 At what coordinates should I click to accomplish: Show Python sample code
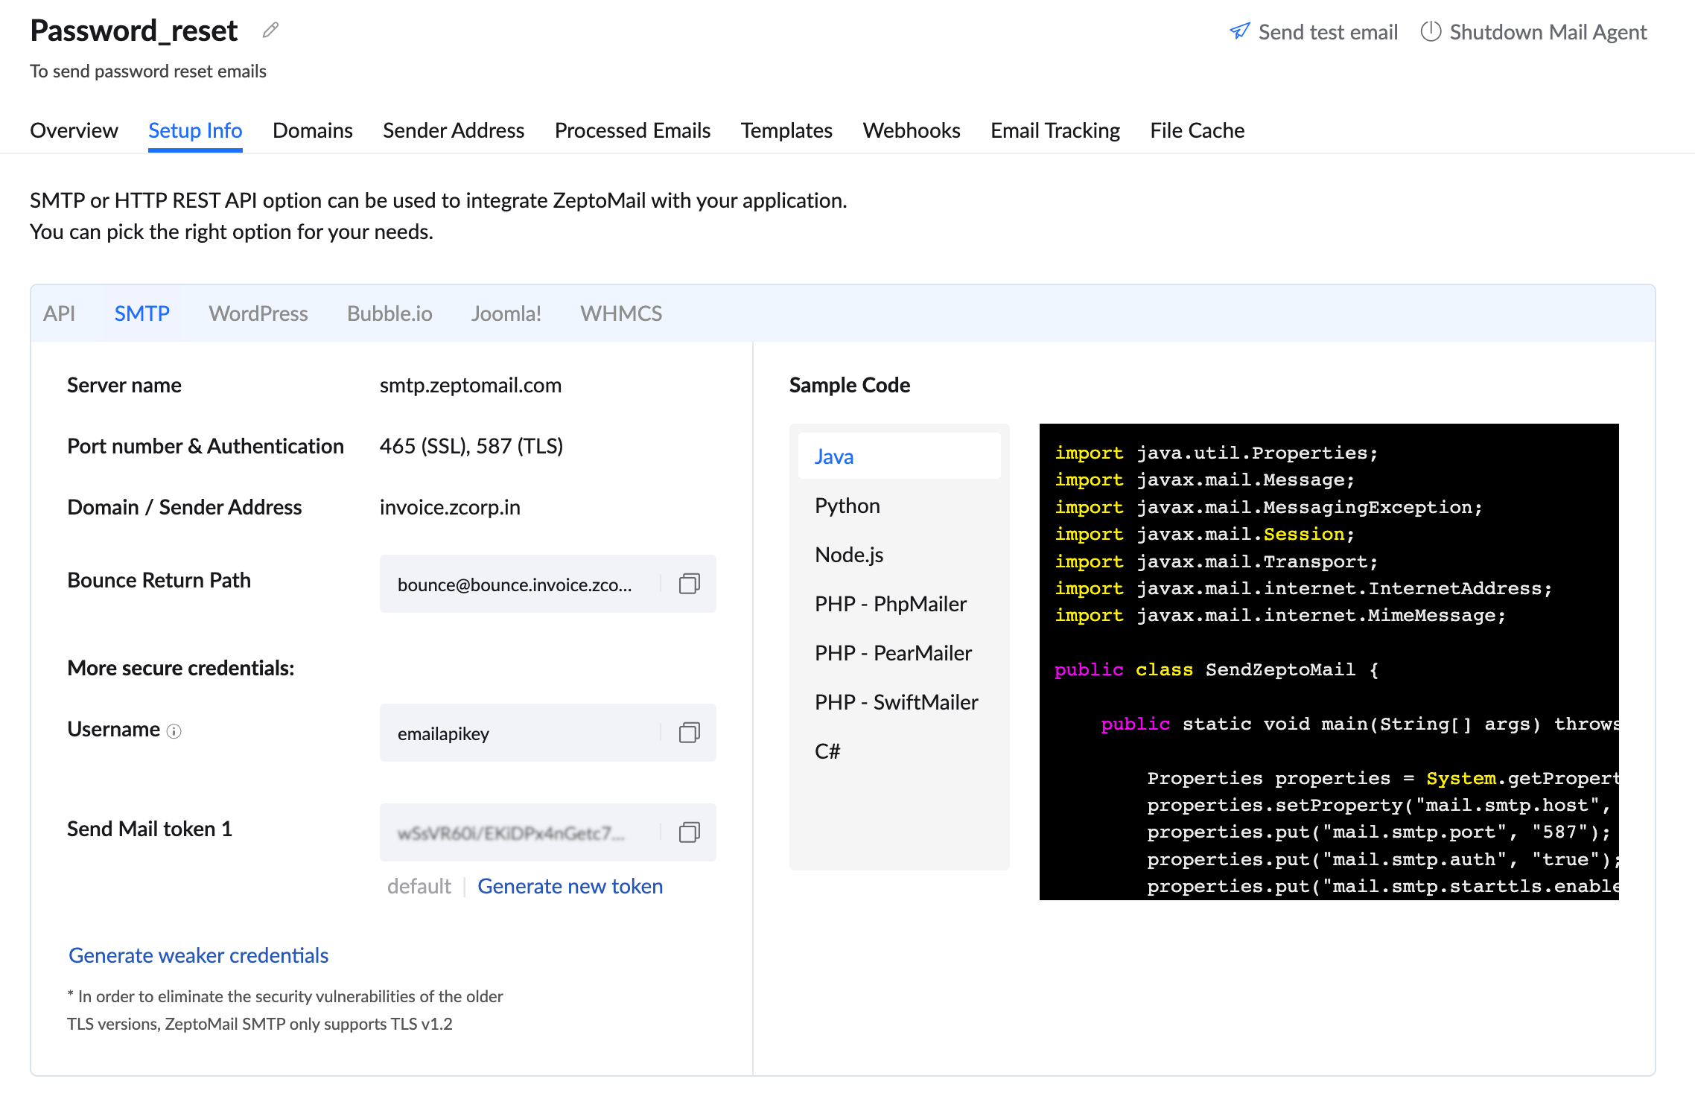click(847, 506)
